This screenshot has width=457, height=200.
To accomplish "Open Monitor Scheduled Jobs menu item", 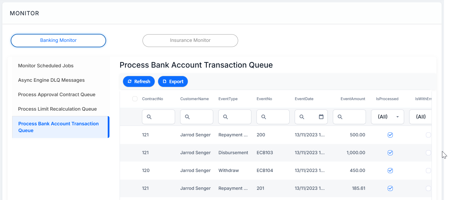I will tap(46, 66).
